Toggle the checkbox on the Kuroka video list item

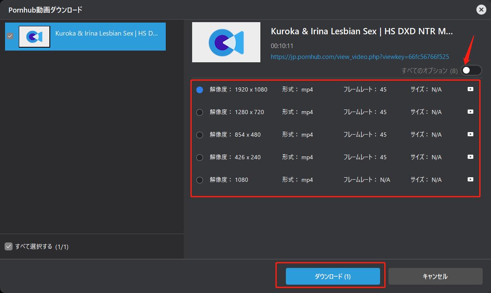[10, 36]
